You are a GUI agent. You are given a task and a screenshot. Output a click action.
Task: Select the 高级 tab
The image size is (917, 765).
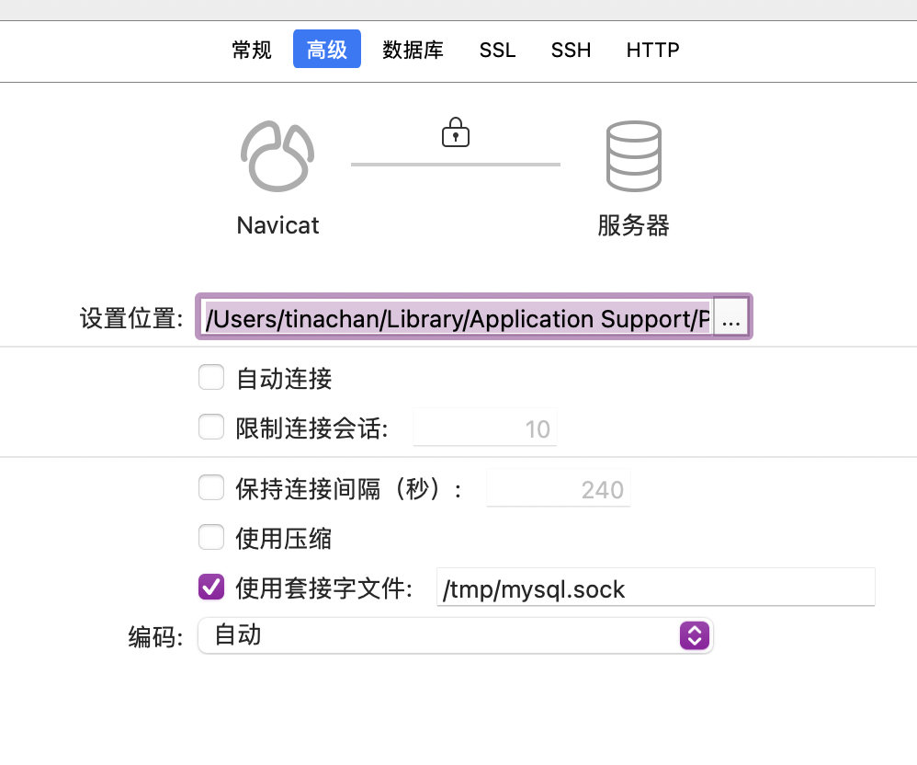pos(327,49)
